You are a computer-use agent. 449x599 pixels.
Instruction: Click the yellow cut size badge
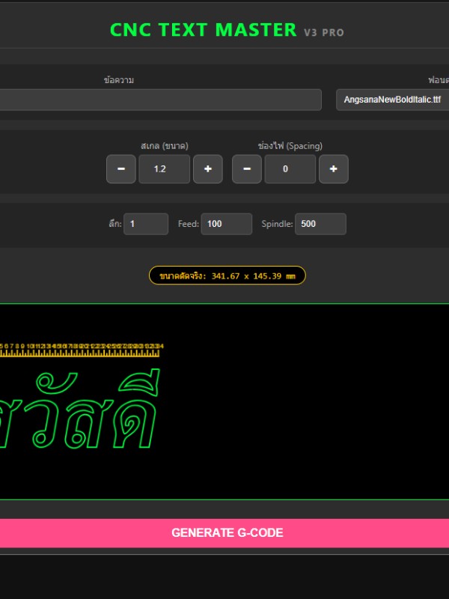[227, 276]
